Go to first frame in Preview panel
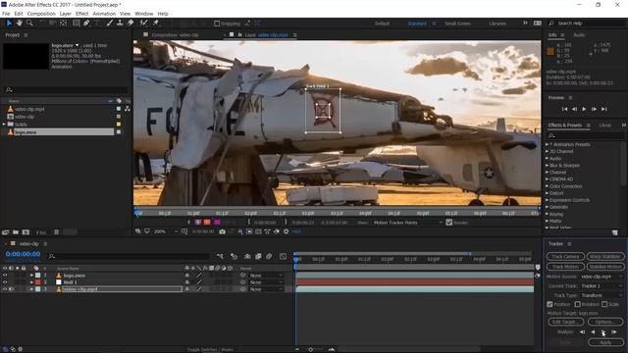 click(565, 109)
